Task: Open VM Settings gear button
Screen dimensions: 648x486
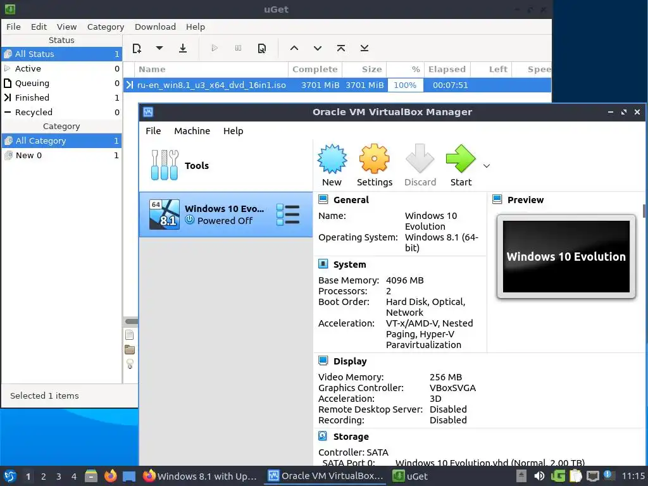Action: coord(375,166)
